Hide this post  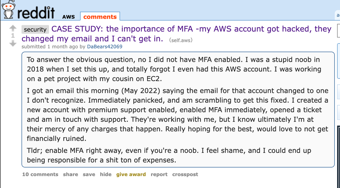point(106,174)
